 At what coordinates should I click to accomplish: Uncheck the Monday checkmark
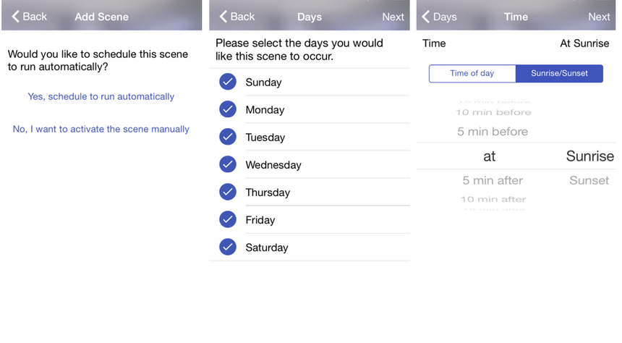(228, 109)
